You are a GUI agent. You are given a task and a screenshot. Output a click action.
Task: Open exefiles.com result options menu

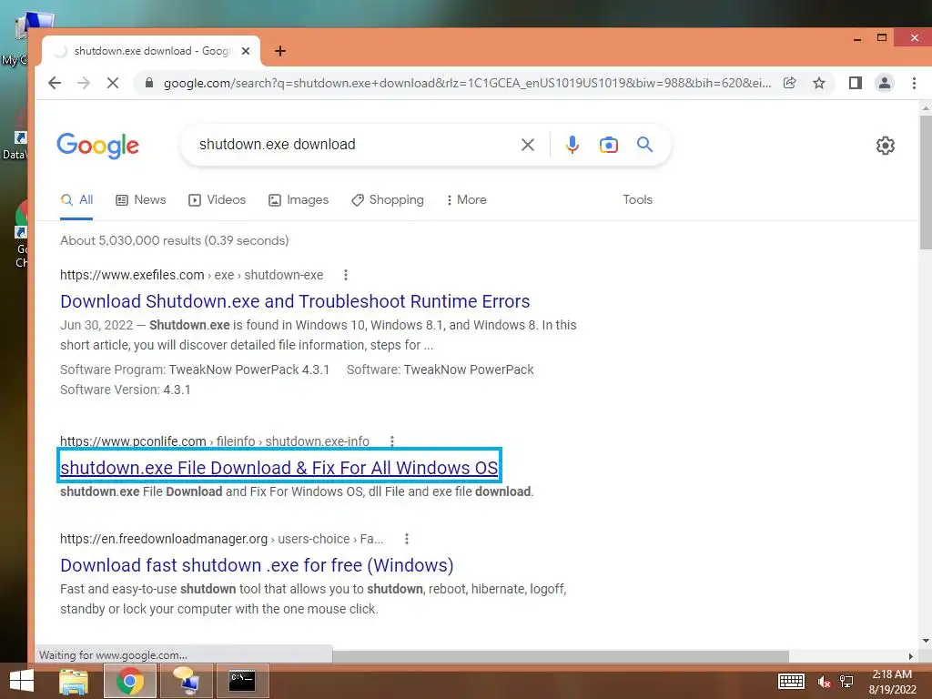click(x=345, y=275)
